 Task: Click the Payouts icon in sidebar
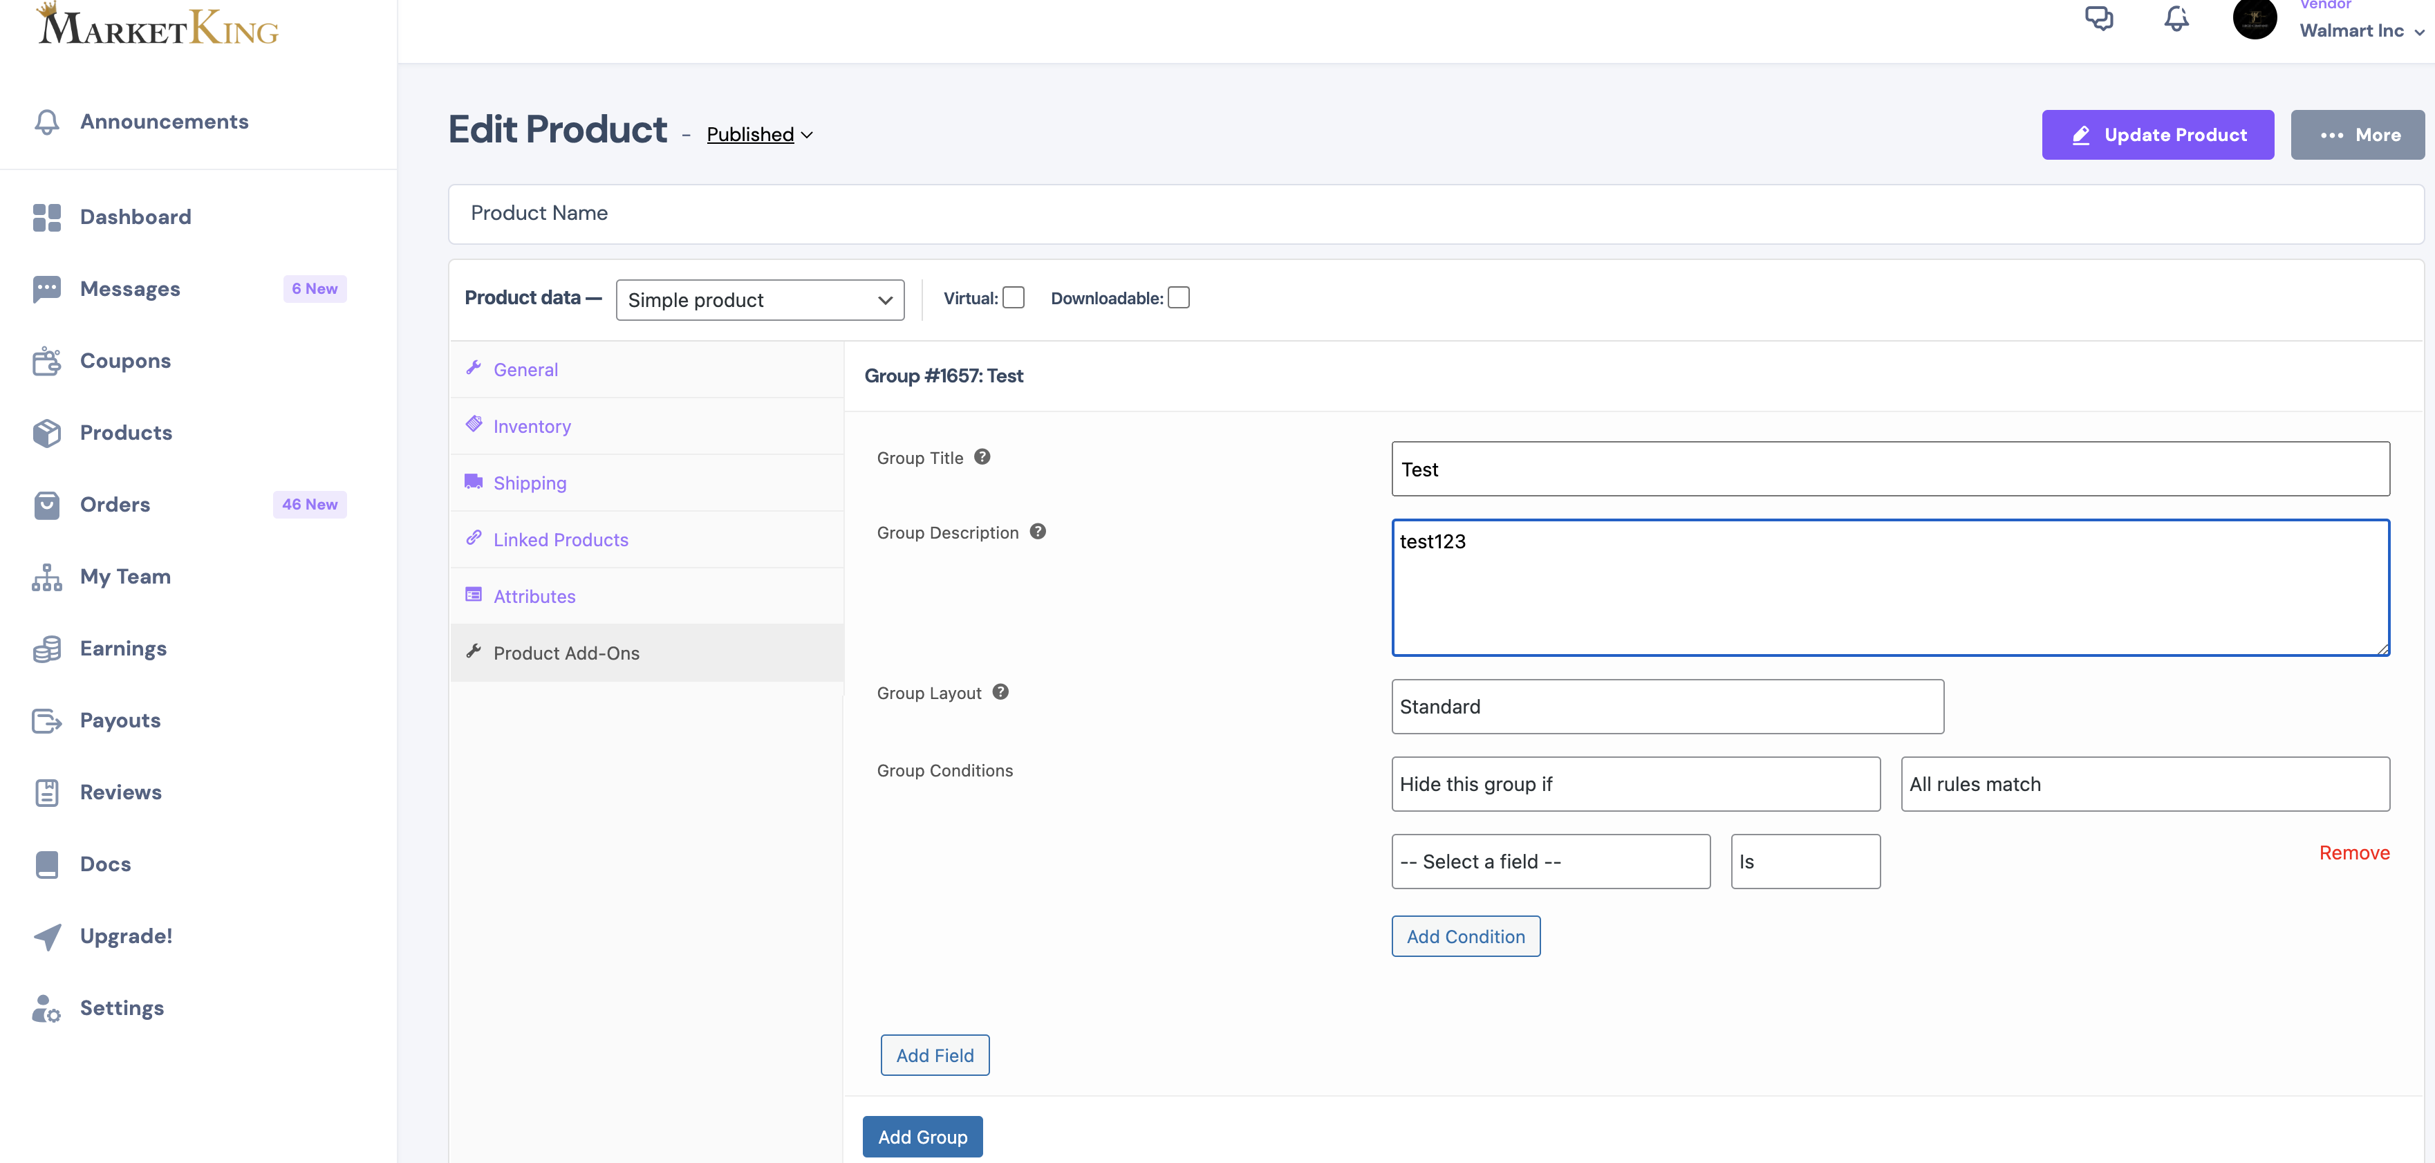coord(46,720)
